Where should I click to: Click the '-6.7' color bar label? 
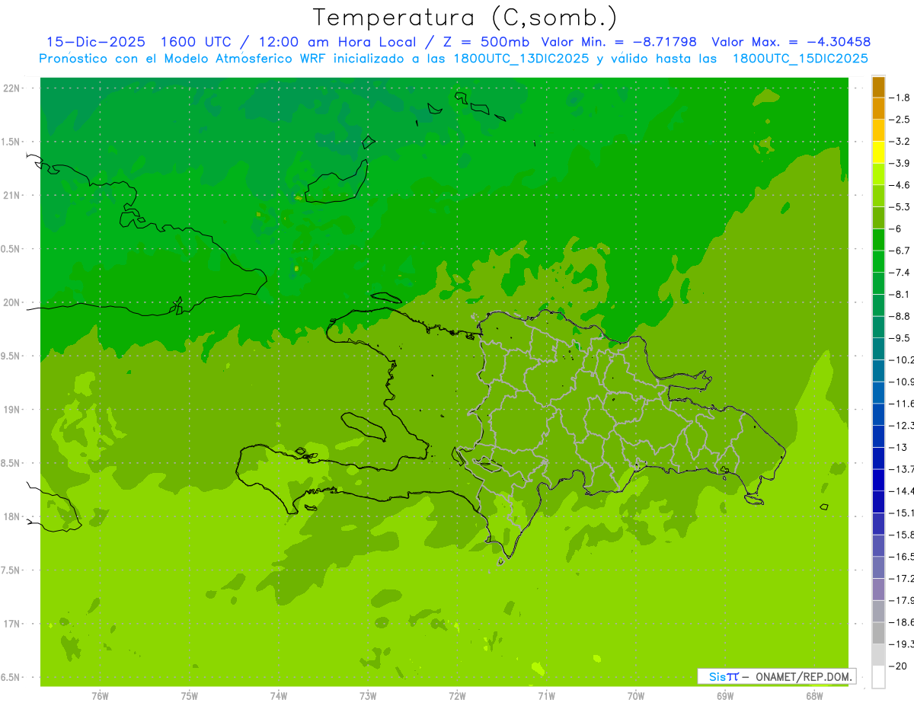pos(899,251)
